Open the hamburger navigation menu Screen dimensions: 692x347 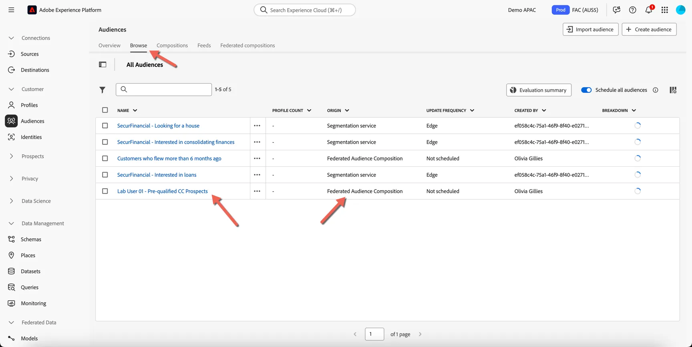[11, 10]
